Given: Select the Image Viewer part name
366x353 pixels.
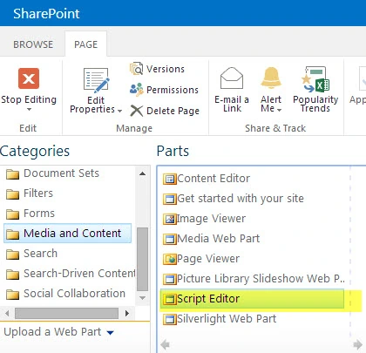Looking at the screenshot, I should 211,219.
